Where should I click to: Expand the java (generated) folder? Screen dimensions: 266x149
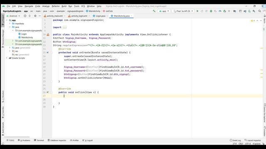(10, 48)
